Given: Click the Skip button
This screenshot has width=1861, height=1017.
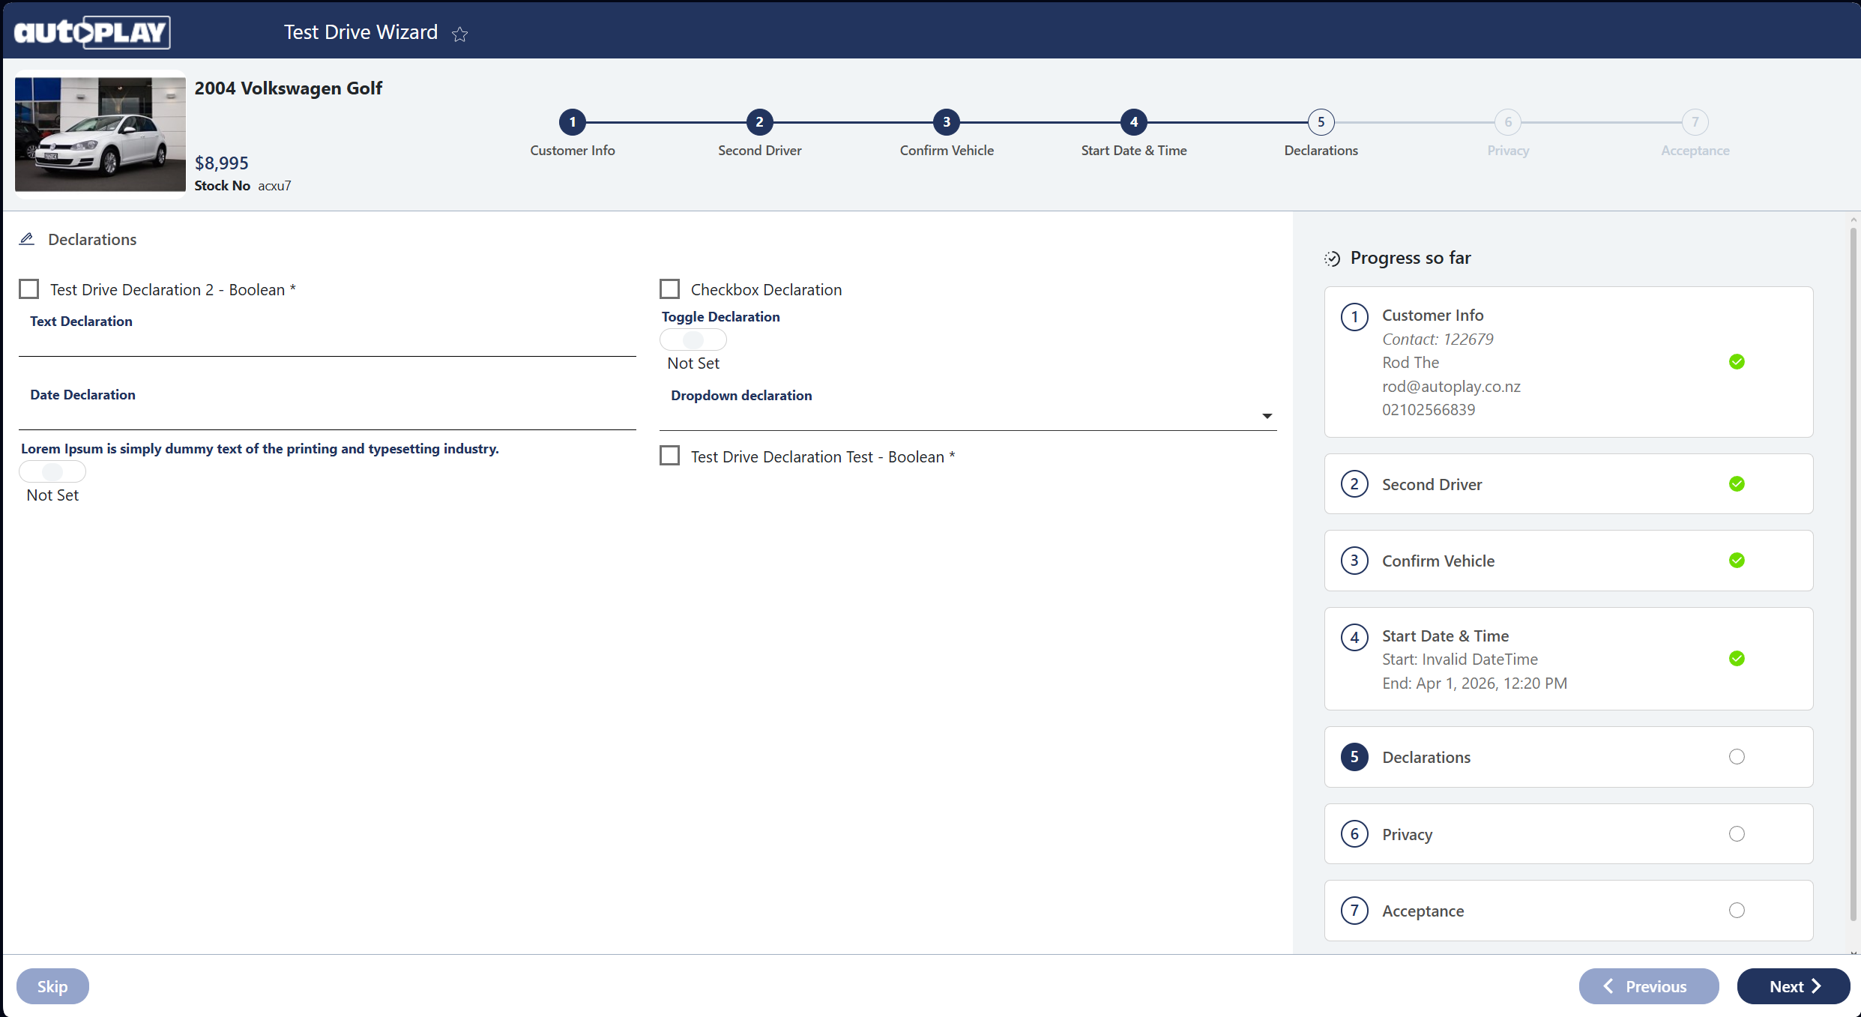Looking at the screenshot, I should (52, 986).
